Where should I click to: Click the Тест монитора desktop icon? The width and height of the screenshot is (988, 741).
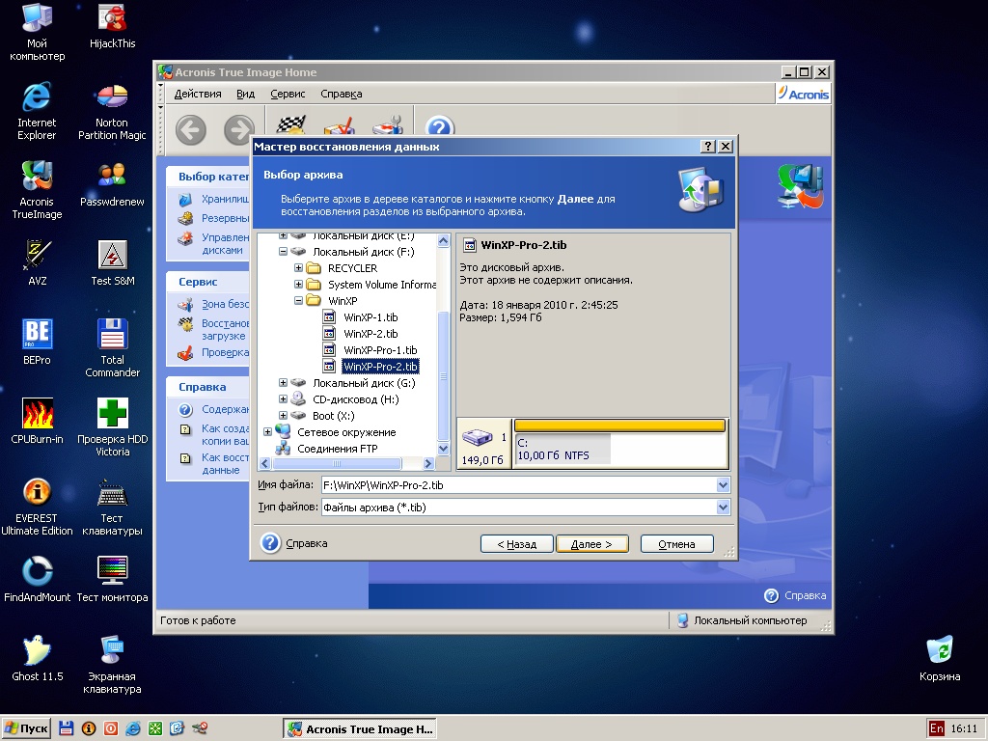click(112, 580)
